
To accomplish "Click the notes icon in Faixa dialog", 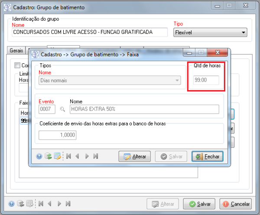I will 57,156.
